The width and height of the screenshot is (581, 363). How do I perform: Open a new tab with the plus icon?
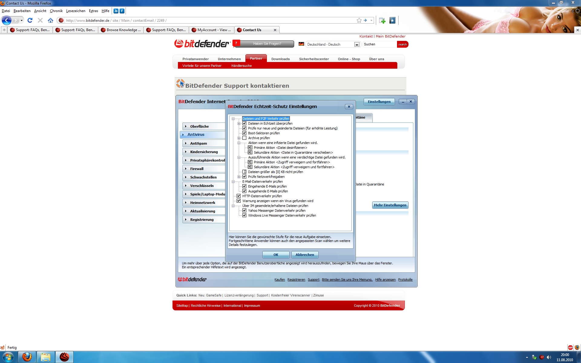(x=4, y=30)
